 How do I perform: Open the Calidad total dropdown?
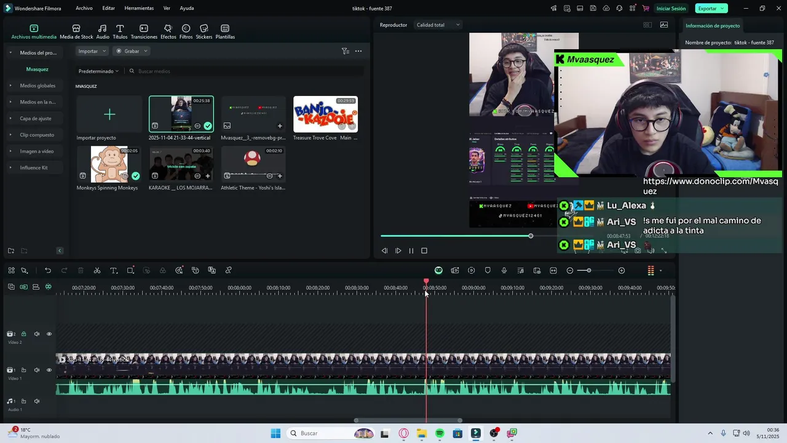pos(438,25)
